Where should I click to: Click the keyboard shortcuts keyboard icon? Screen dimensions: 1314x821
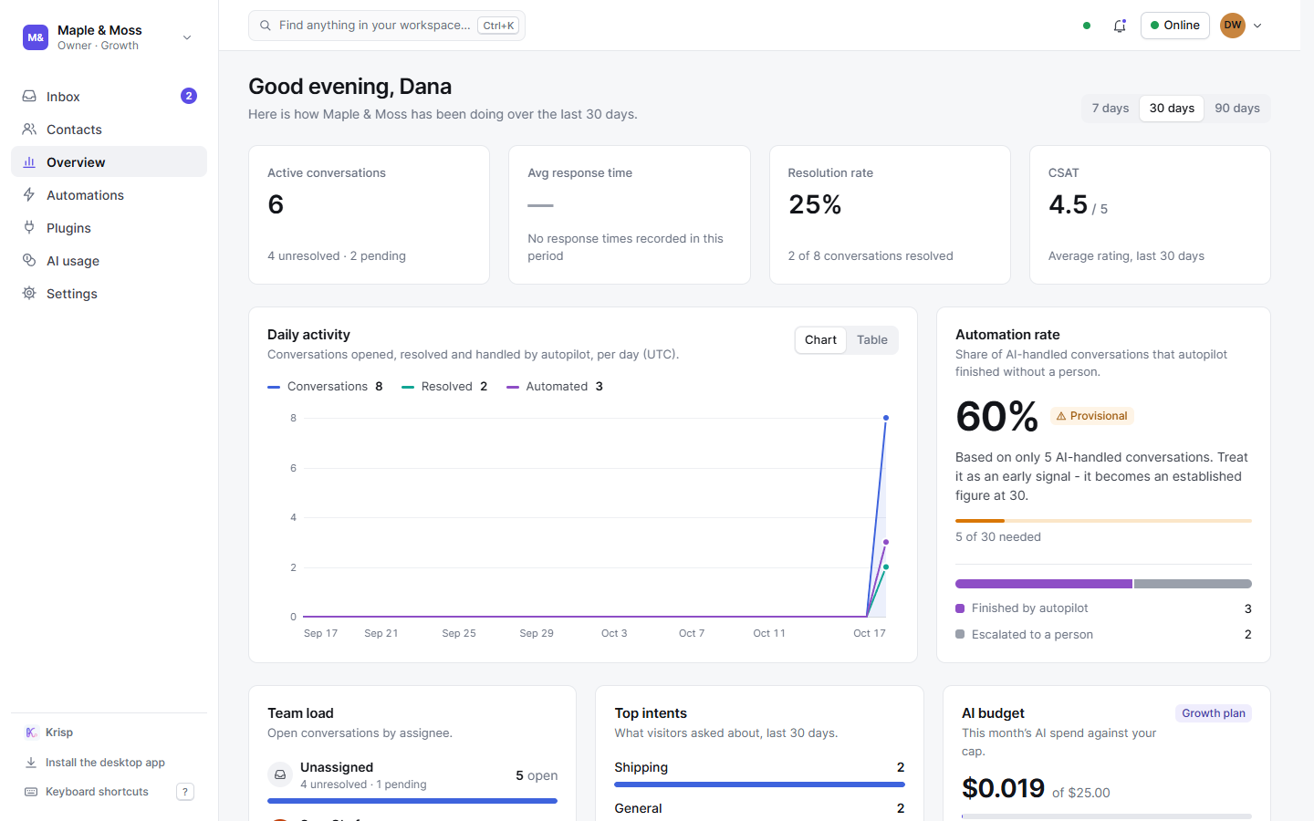coord(31,792)
